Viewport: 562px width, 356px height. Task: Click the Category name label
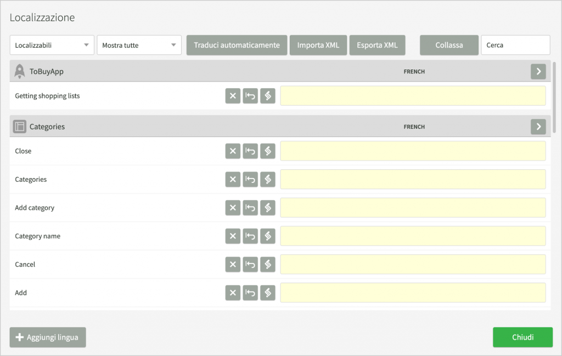(x=38, y=236)
